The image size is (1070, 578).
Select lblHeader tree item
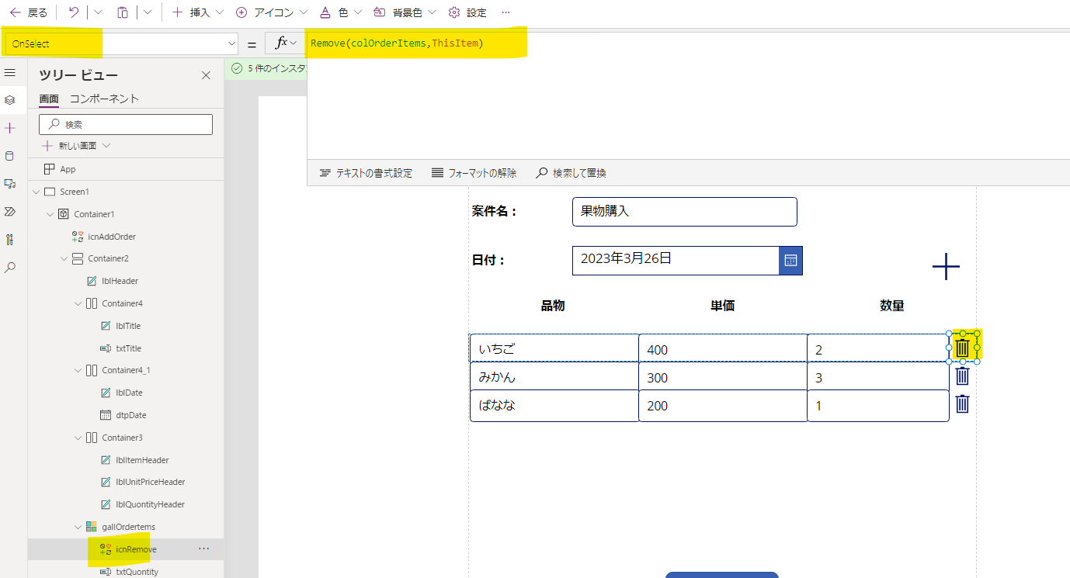tap(120, 281)
